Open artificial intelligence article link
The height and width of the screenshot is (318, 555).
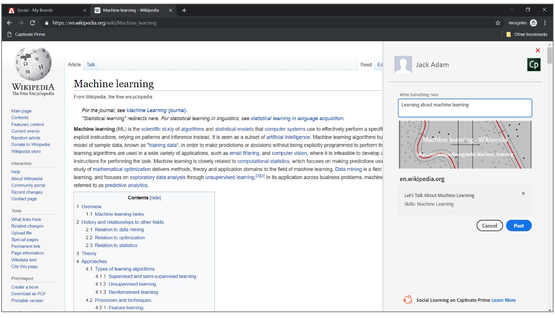tap(288, 137)
